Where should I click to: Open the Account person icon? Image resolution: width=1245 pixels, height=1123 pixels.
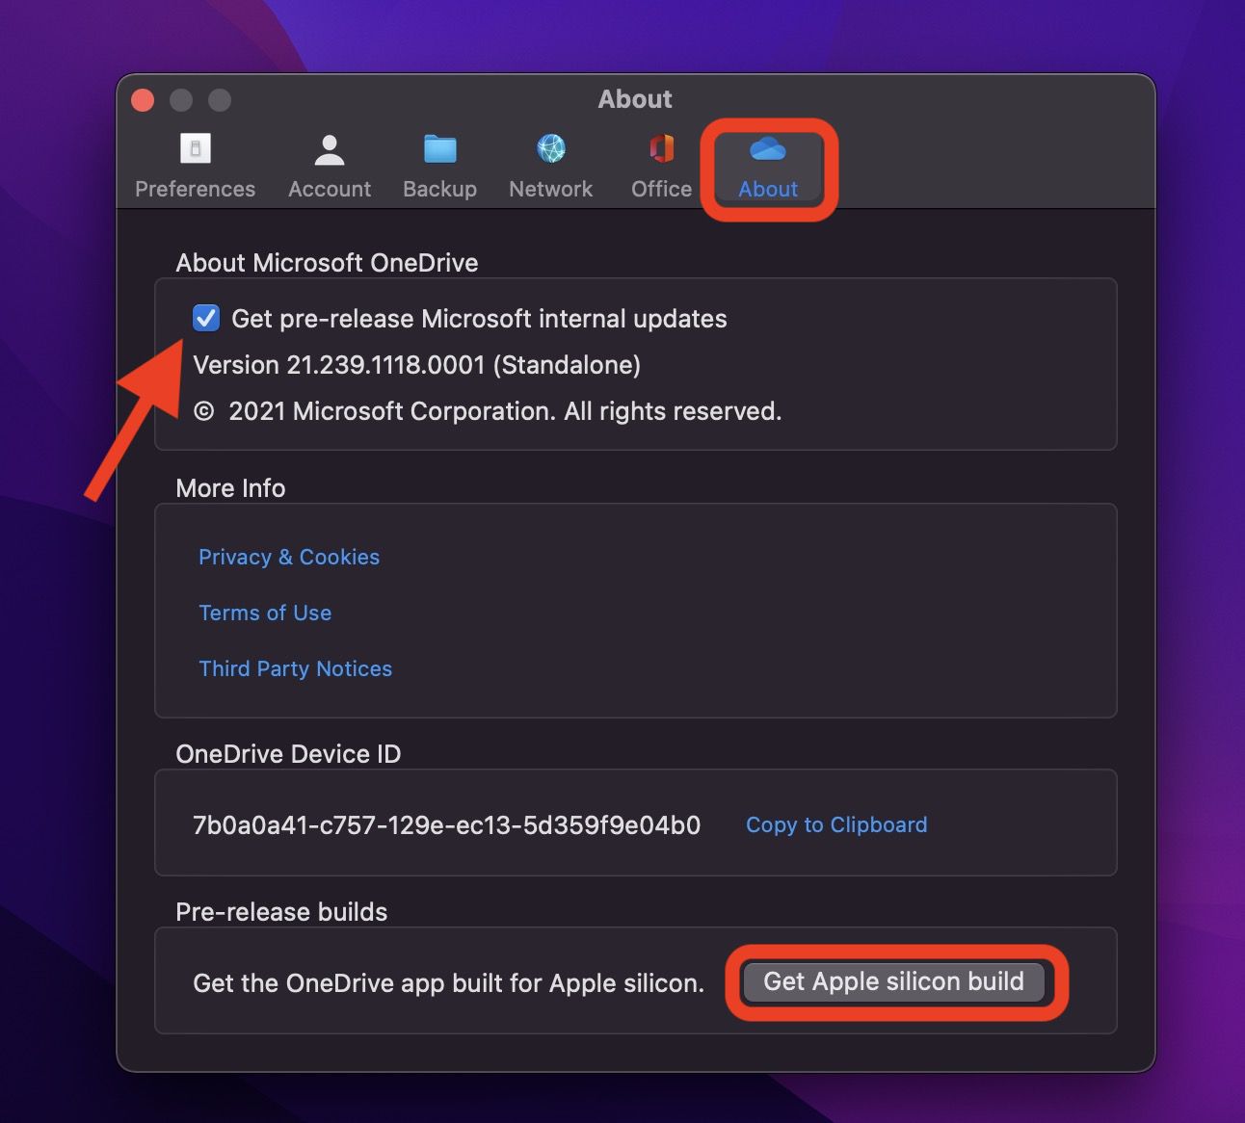point(330,148)
